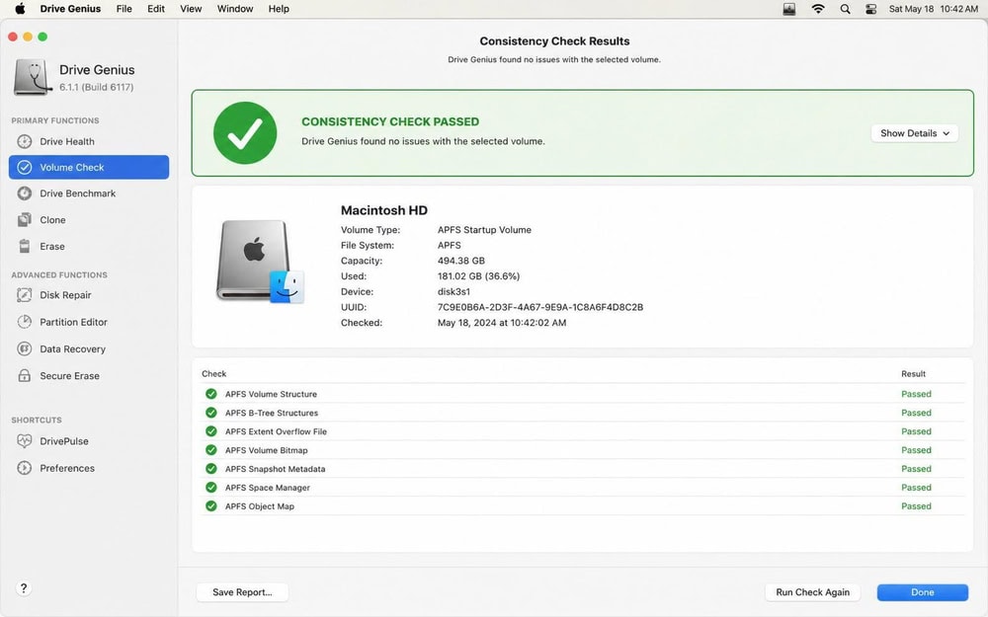
Task: Expand Show Details dropdown
Action: click(x=914, y=133)
